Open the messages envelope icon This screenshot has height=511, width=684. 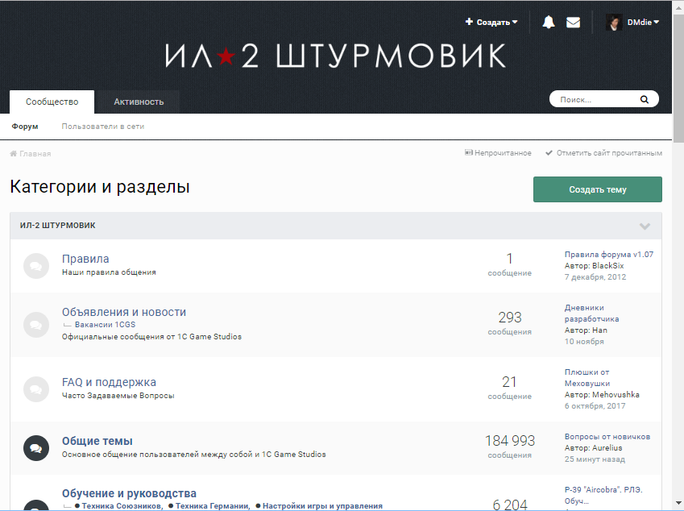573,23
